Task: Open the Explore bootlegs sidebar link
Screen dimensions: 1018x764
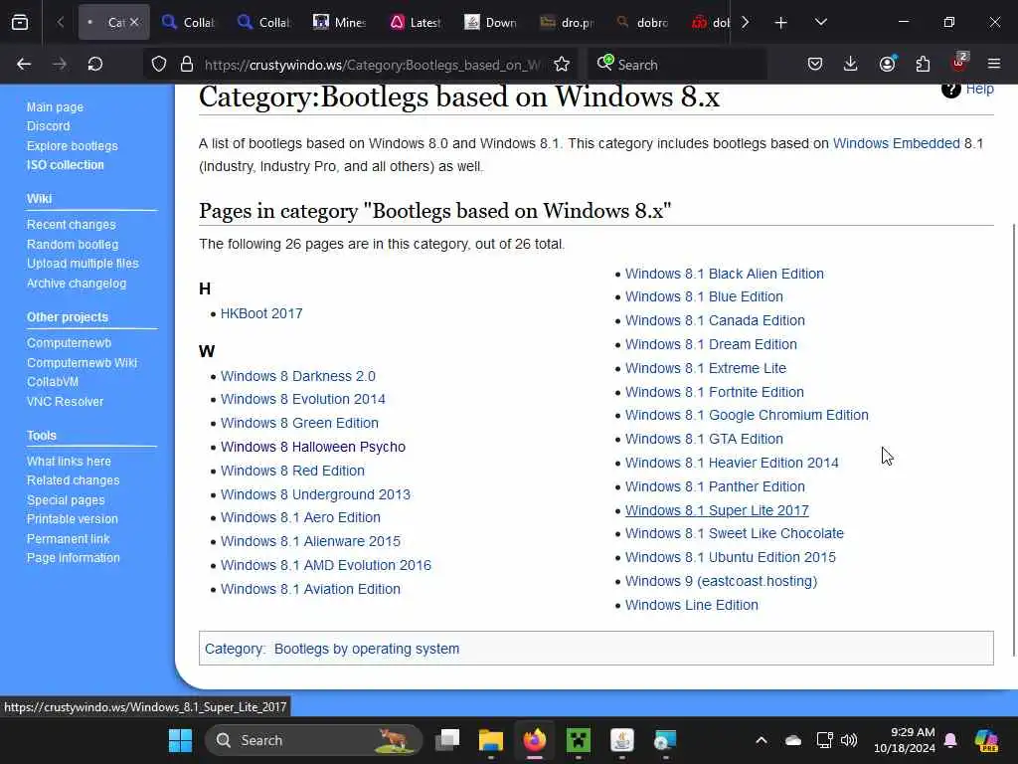Action: point(72,145)
